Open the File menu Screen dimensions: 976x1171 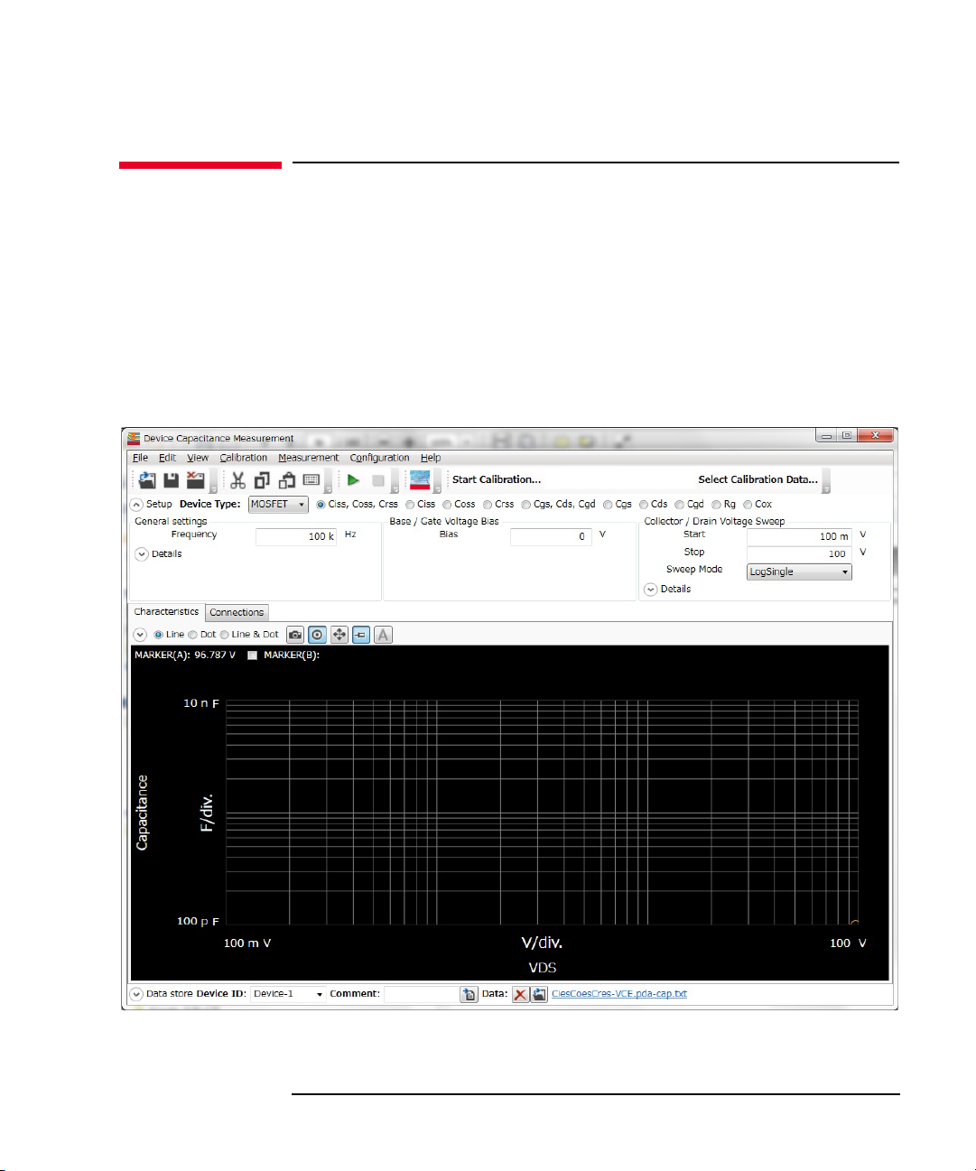(x=141, y=458)
